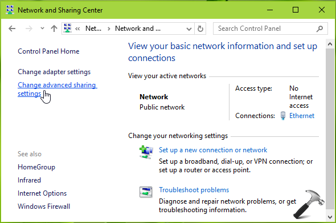Click the new connection setup icon

click(146, 152)
